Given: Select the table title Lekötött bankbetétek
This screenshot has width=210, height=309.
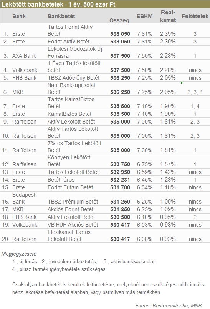Looking at the screenshot, I should click(x=58, y=4).
